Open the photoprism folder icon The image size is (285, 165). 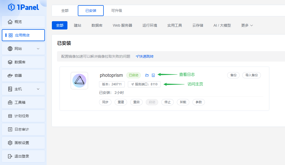pos(147,75)
